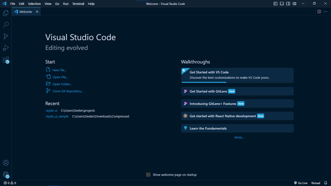This screenshot has height=186, width=331.
Task: Open the Explorer view in activity bar
Action: 6,13
